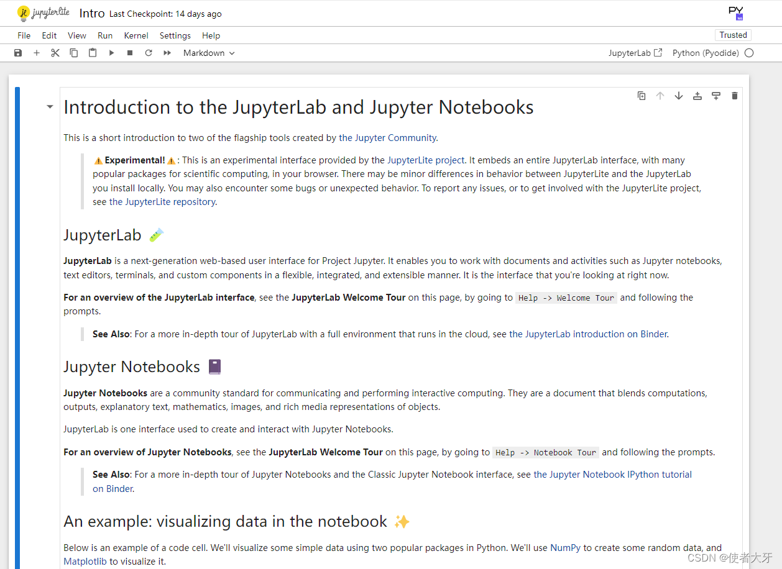Select the Python (Pyodide) kernel name
The image size is (782, 569).
point(707,53)
